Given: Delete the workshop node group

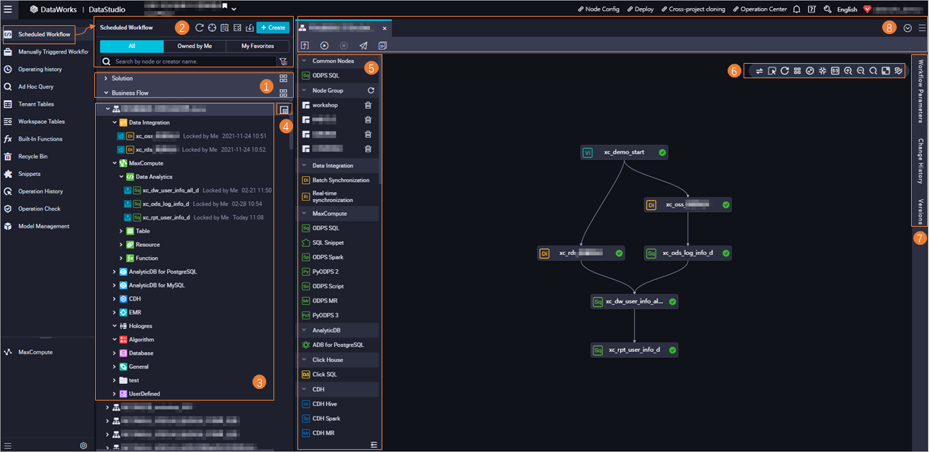Looking at the screenshot, I should coord(368,105).
